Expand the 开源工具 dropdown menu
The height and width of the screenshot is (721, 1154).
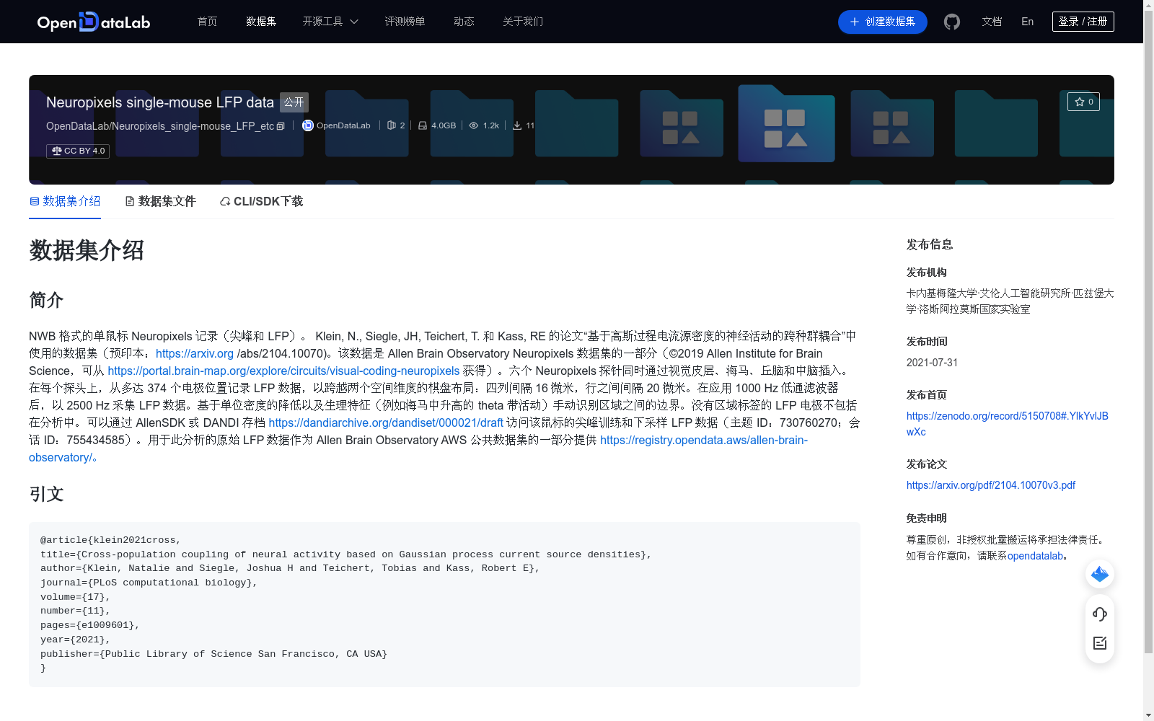click(330, 22)
